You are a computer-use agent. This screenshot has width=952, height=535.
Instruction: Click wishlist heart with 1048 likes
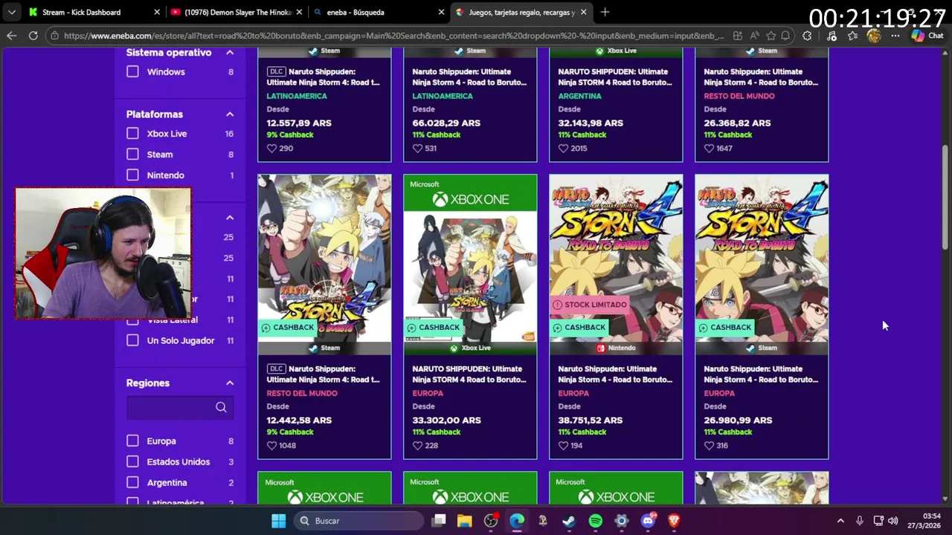coord(271,445)
